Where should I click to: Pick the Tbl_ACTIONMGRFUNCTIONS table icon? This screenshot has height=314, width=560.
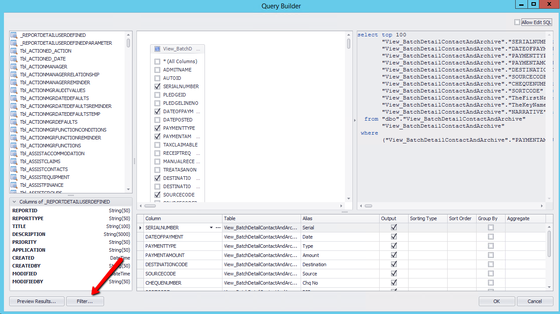(x=14, y=146)
